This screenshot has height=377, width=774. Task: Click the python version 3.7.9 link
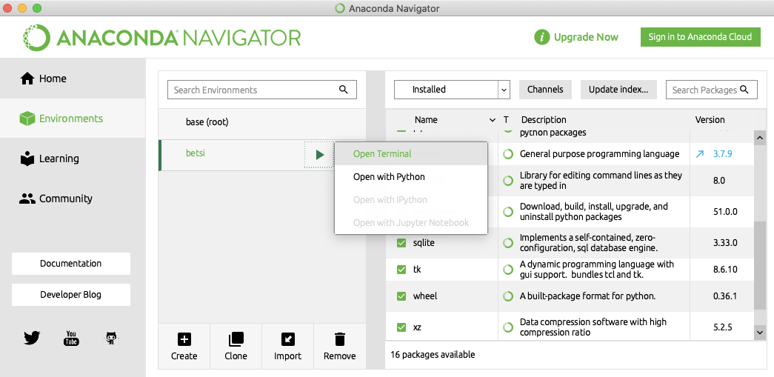pyautogui.click(x=722, y=154)
